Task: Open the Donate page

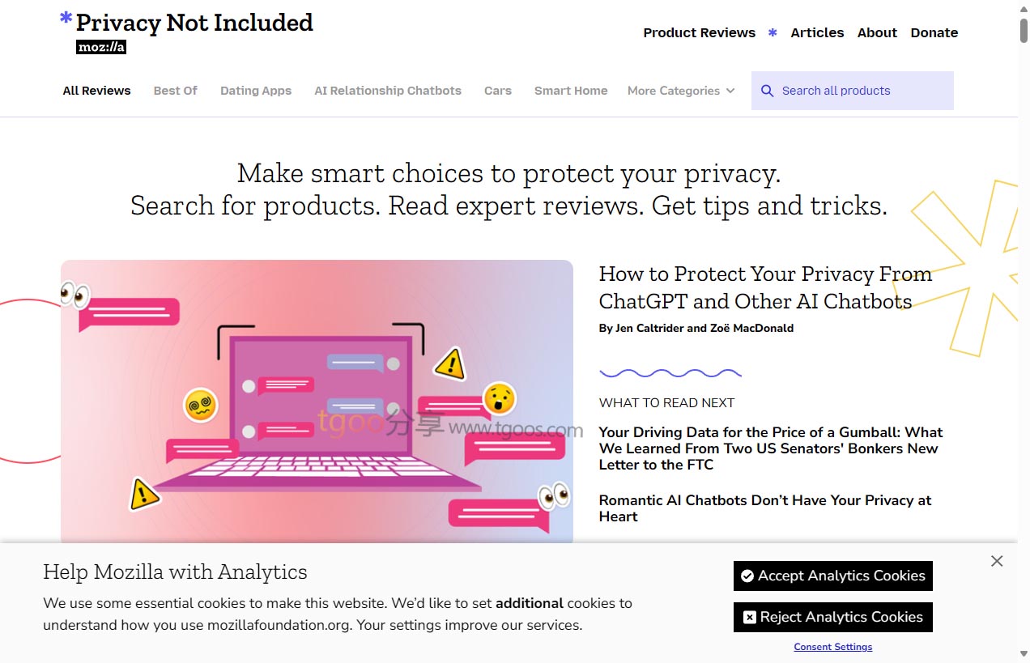Action: tap(934, 32)
